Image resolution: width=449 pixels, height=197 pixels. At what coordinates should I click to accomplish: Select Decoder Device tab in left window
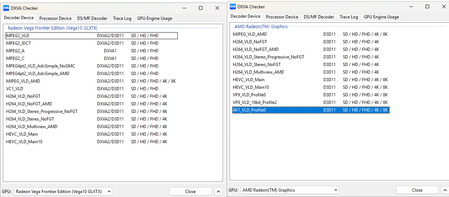coord(19,18)
